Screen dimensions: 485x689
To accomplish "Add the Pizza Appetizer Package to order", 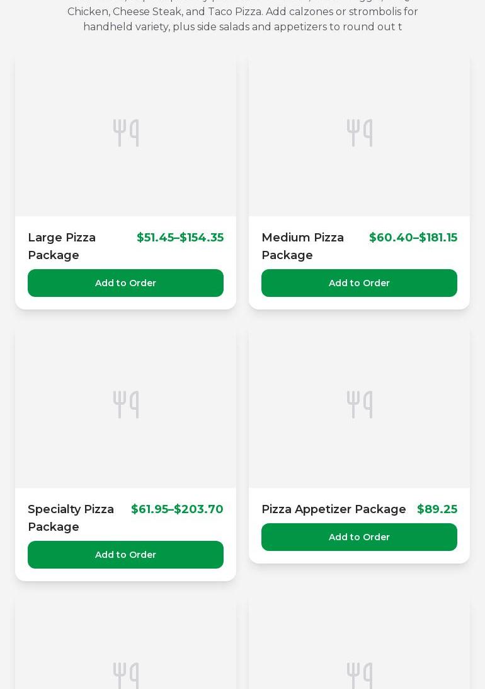I will [x=359, y=537].
